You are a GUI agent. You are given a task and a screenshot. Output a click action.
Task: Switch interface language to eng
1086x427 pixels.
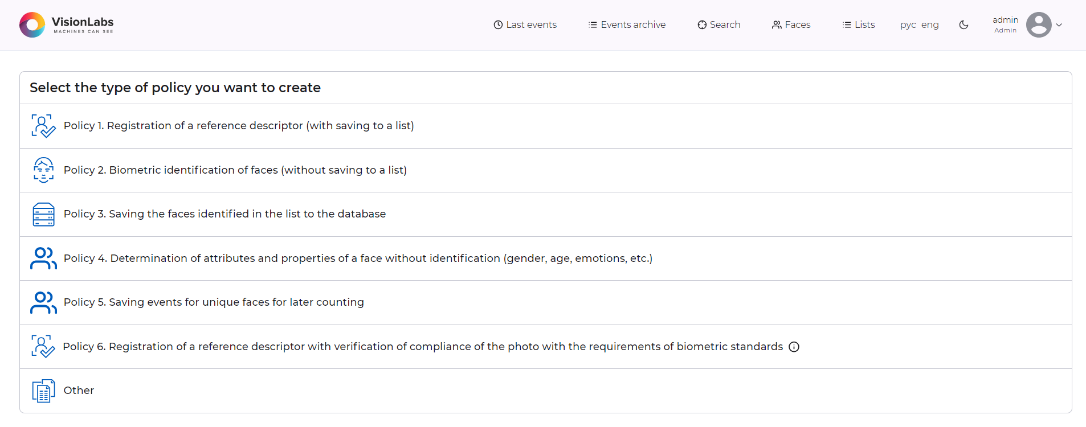pyautogui.click(x=929, y=25)
